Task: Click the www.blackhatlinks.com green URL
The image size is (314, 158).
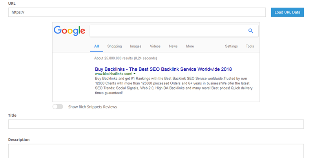Action: click(x=113, y=74)
